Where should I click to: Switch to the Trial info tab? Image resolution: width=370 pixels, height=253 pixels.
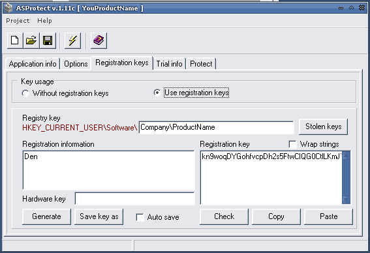[x=170, y=64]
